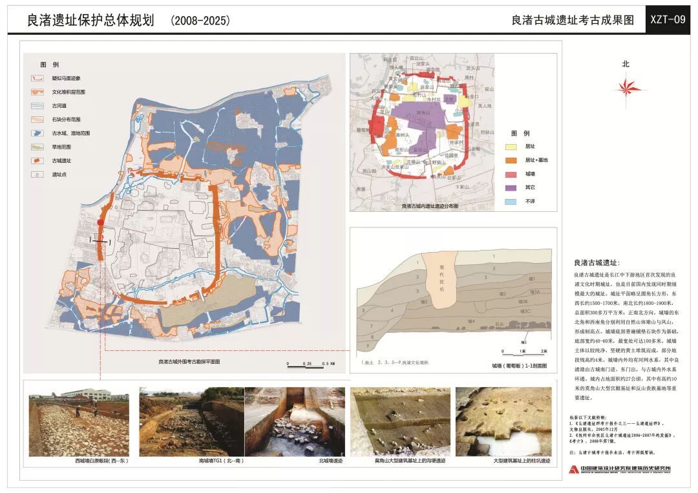
Task: Click the light blue 不详 legend swatch
Action: pyautogui.click(x=511, y=202)
